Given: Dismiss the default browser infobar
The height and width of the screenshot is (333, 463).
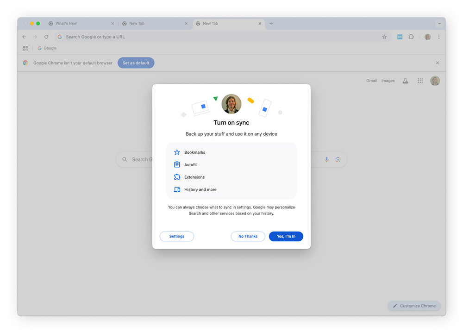Looking at the screenshot, I should pos(438,63).
